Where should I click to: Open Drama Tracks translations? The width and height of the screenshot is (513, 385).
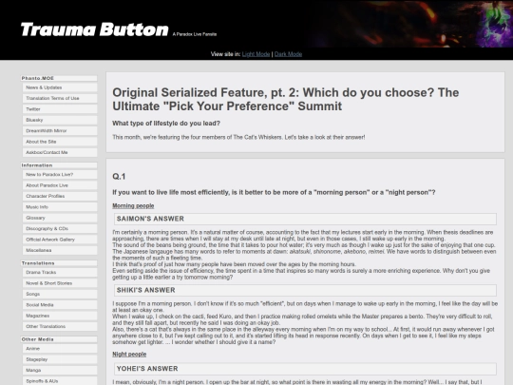click(60, 273)
